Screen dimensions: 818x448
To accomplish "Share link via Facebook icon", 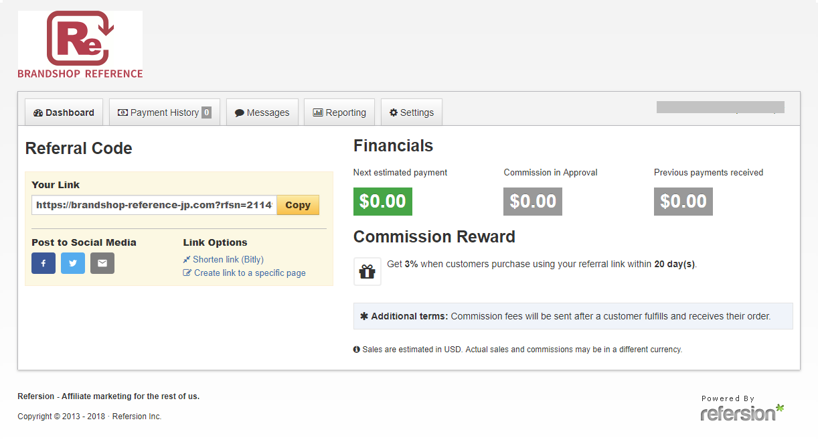I will [44, 263].
